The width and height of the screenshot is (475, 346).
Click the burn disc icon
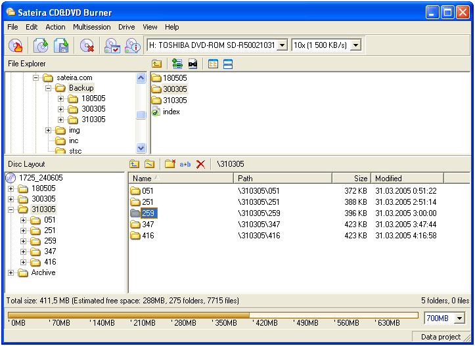point(16,45)
